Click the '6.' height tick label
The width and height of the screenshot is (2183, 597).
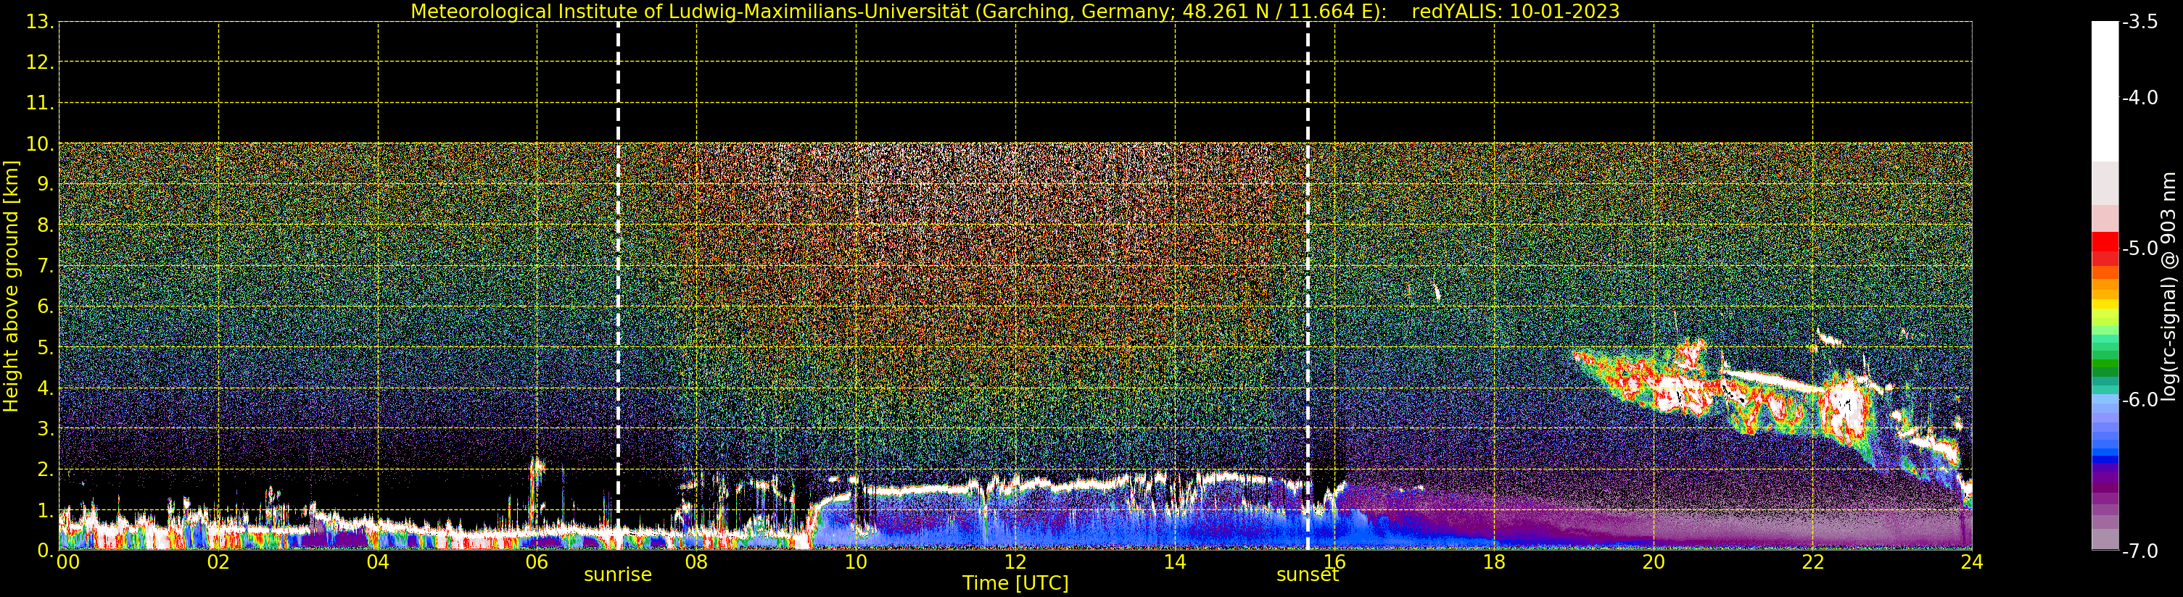click(x=46, y=306)
